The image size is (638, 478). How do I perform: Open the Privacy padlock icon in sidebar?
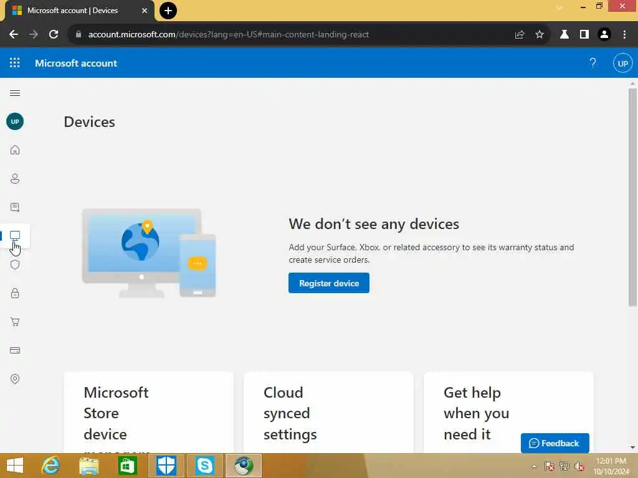(x=15, y=293)
